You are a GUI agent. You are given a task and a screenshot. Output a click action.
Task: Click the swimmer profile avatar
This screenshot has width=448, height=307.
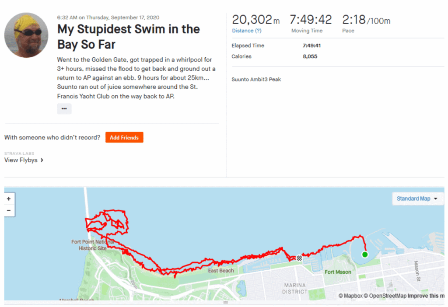26,35
